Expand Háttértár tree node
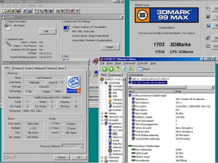Viewport: 218px width, 163px height. pyautogui.click(x=102, y=161)
